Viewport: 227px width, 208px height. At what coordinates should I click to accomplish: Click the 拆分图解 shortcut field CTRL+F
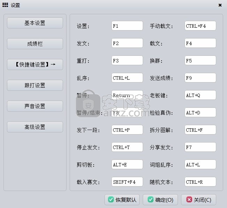[x=200, y=130]
